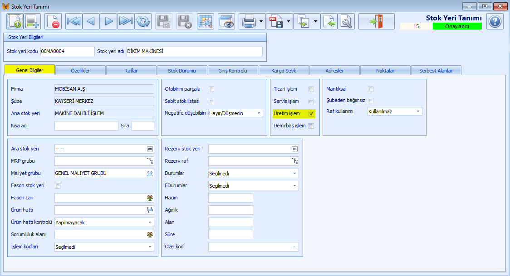This screenshot has height=276, width=510.
Task: Switch to the Stok Durumu tab
Action: pos(182,70)
